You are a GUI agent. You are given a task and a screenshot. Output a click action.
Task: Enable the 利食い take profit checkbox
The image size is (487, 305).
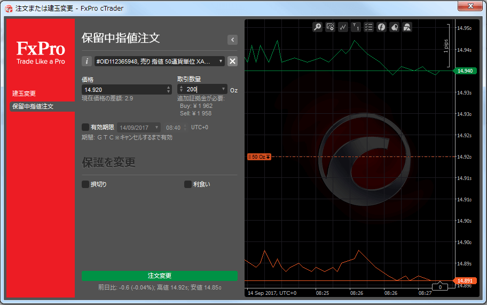(x=187, y=184)
